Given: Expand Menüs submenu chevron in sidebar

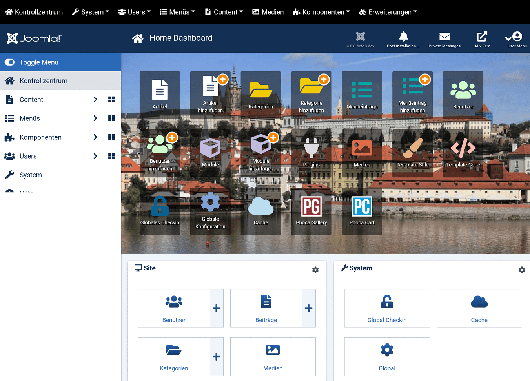Looking at the screenshot, I should pos(95,118).
